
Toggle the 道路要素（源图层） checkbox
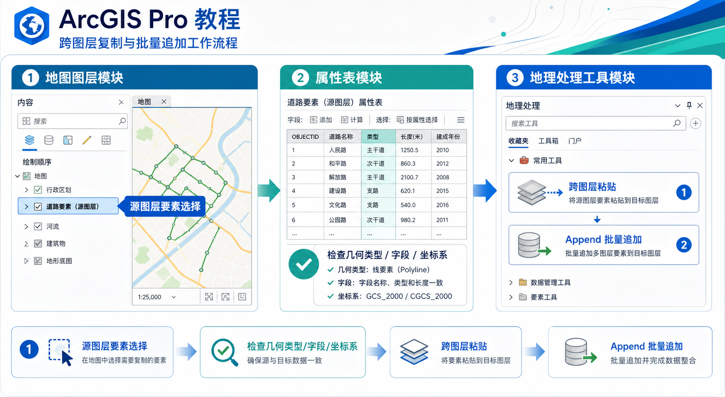tap(38, 206)
